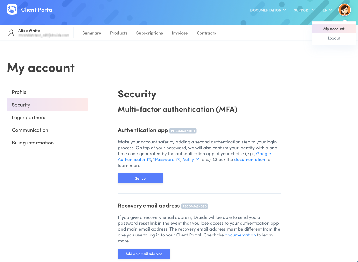Switch to the Contracts tab

tap(206, 33)
